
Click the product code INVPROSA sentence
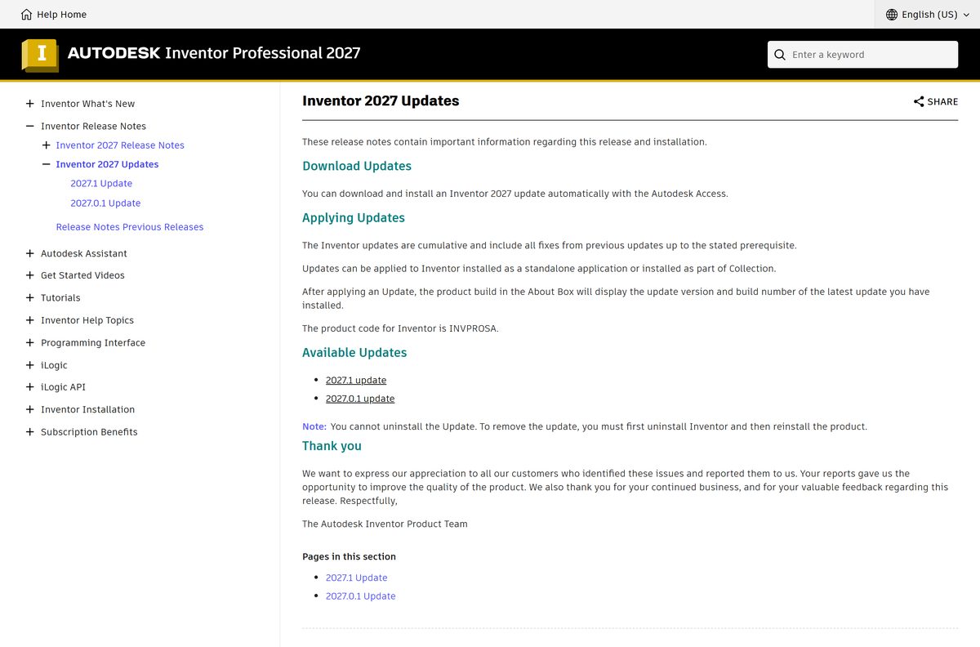(x=400, y=328)
